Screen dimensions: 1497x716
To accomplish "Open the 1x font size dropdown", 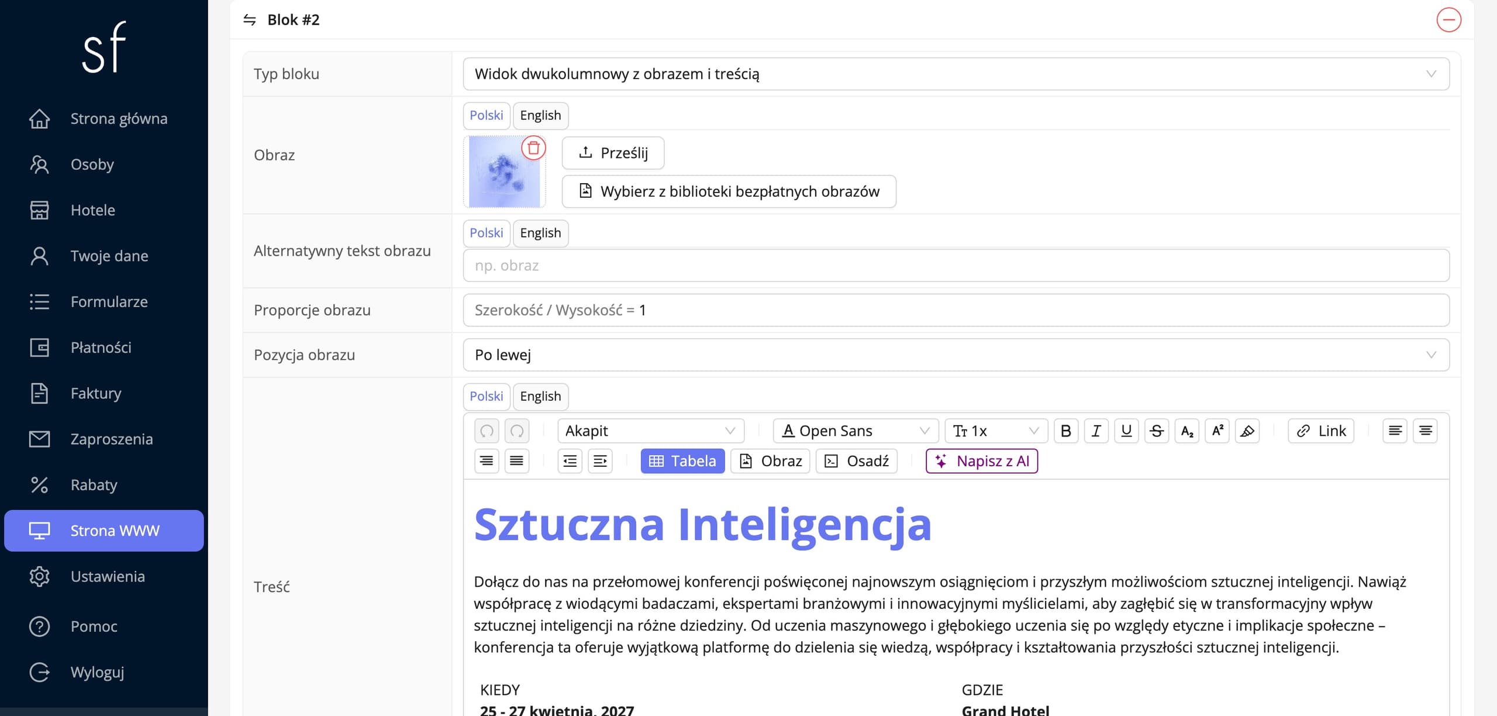I will click(x=996, y=431).
